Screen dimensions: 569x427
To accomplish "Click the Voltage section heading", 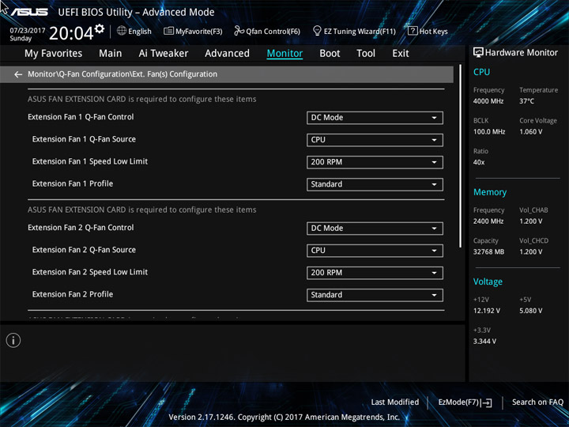I will (488, 282).
